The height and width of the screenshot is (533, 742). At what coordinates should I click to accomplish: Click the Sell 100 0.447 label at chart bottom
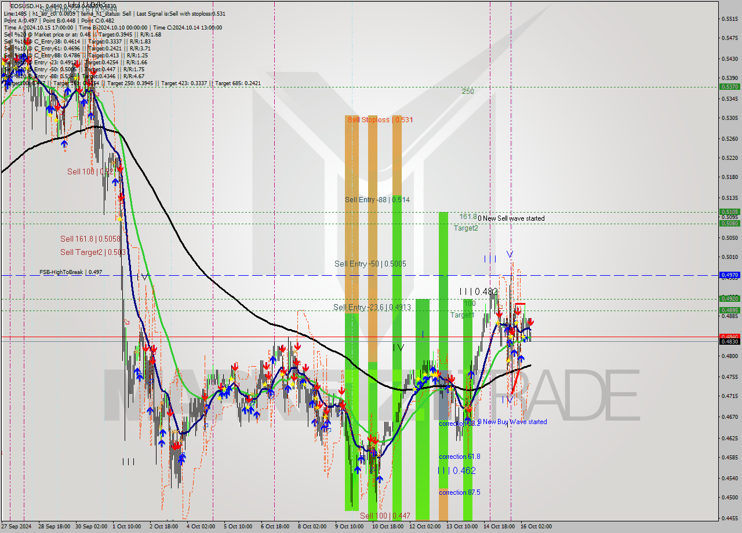[x=385, y=516]
